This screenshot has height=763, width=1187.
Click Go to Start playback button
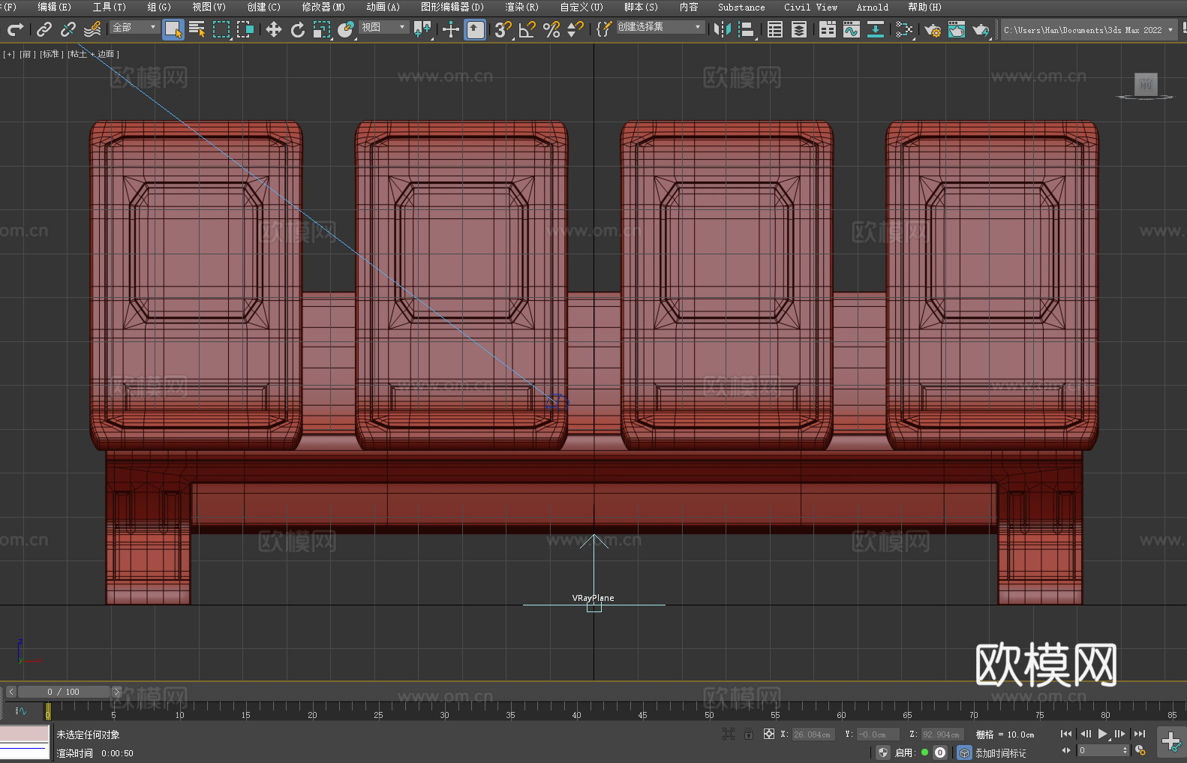[1066, 734]
